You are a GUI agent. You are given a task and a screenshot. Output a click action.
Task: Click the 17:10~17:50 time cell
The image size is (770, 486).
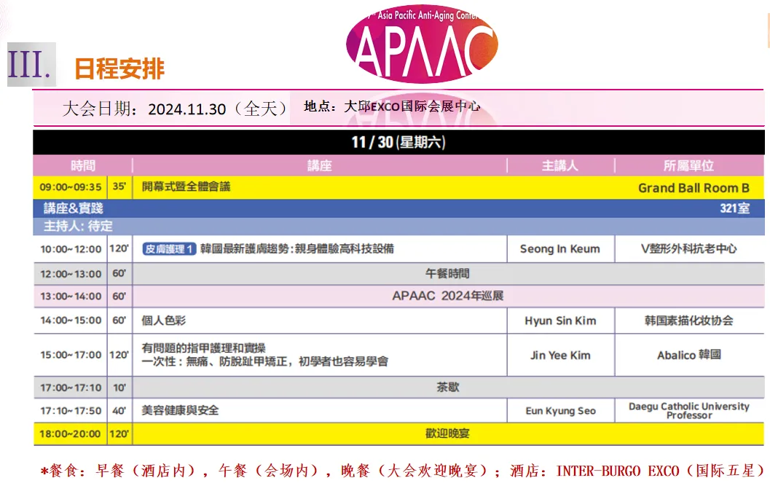(x=70, y=411)
